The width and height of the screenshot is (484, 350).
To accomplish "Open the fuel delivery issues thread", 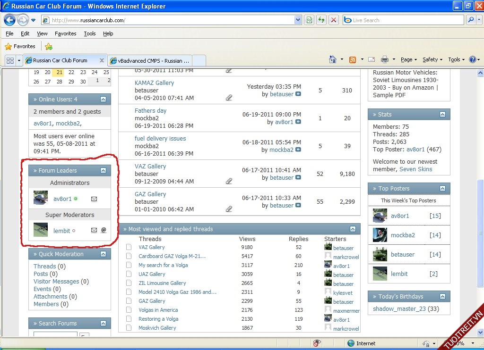I will 160,139.
